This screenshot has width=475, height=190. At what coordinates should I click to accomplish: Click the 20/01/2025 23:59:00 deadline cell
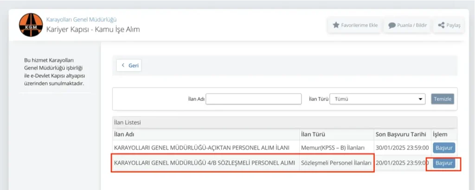click(x=402, y=163)
